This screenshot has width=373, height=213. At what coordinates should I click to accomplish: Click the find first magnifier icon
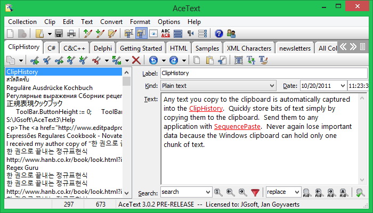pos(218,192)
